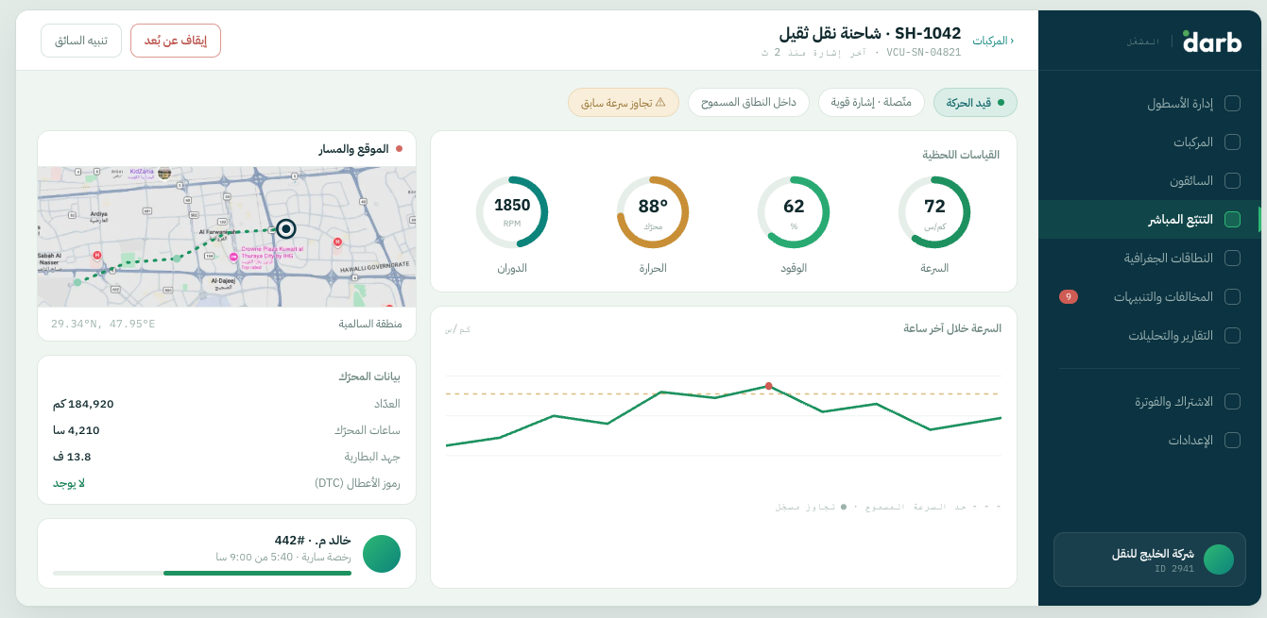Click the إدارة الأسطول sidebar icon

pos(1232,104)
